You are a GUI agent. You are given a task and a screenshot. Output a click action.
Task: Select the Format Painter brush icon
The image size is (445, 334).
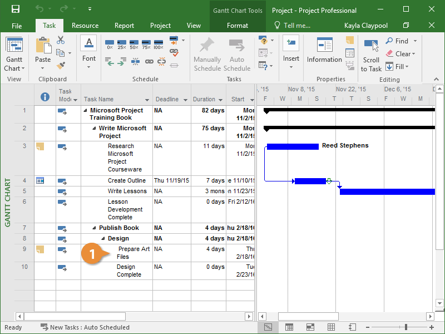[61, 65]
